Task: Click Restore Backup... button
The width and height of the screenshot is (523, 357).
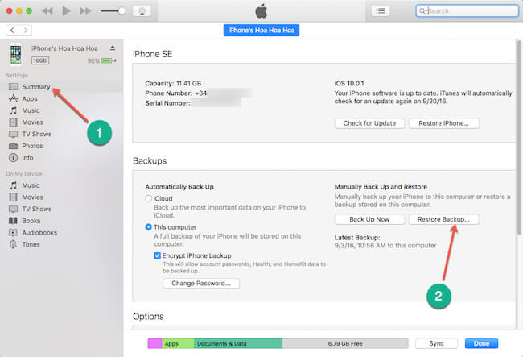Action: pos(443,219)
